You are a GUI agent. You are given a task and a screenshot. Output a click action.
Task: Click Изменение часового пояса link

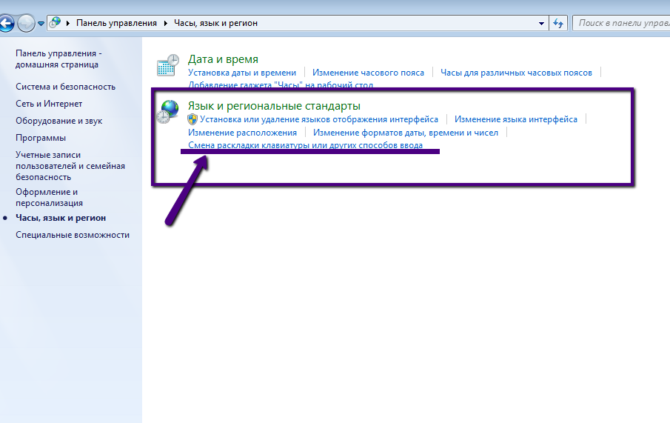pyautogui.click(x=368, y=73)
